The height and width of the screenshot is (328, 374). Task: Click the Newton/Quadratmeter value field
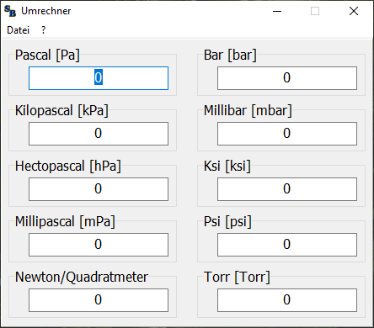click(x=99, y=300)
